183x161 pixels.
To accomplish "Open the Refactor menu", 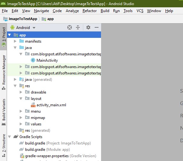I will (90, 11).
